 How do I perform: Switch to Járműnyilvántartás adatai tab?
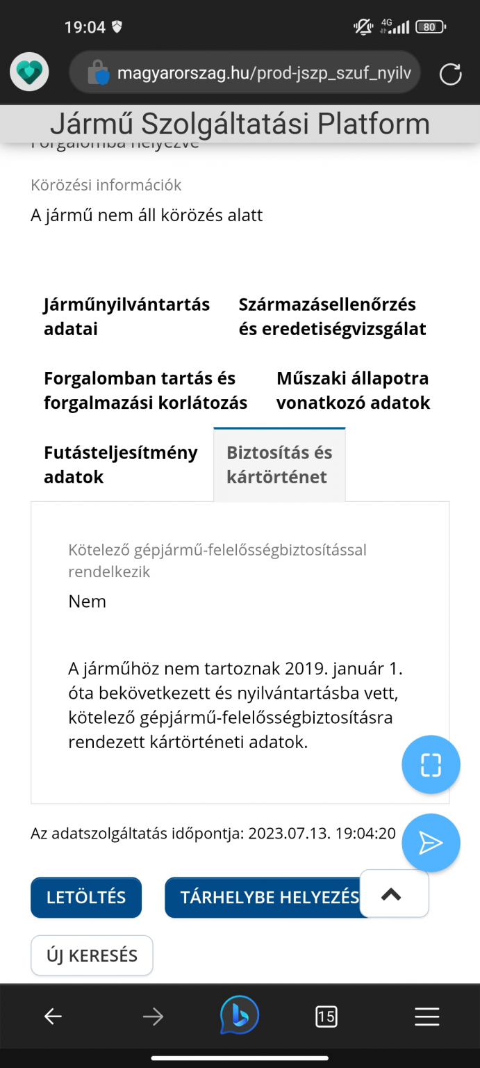coord(126,316)
